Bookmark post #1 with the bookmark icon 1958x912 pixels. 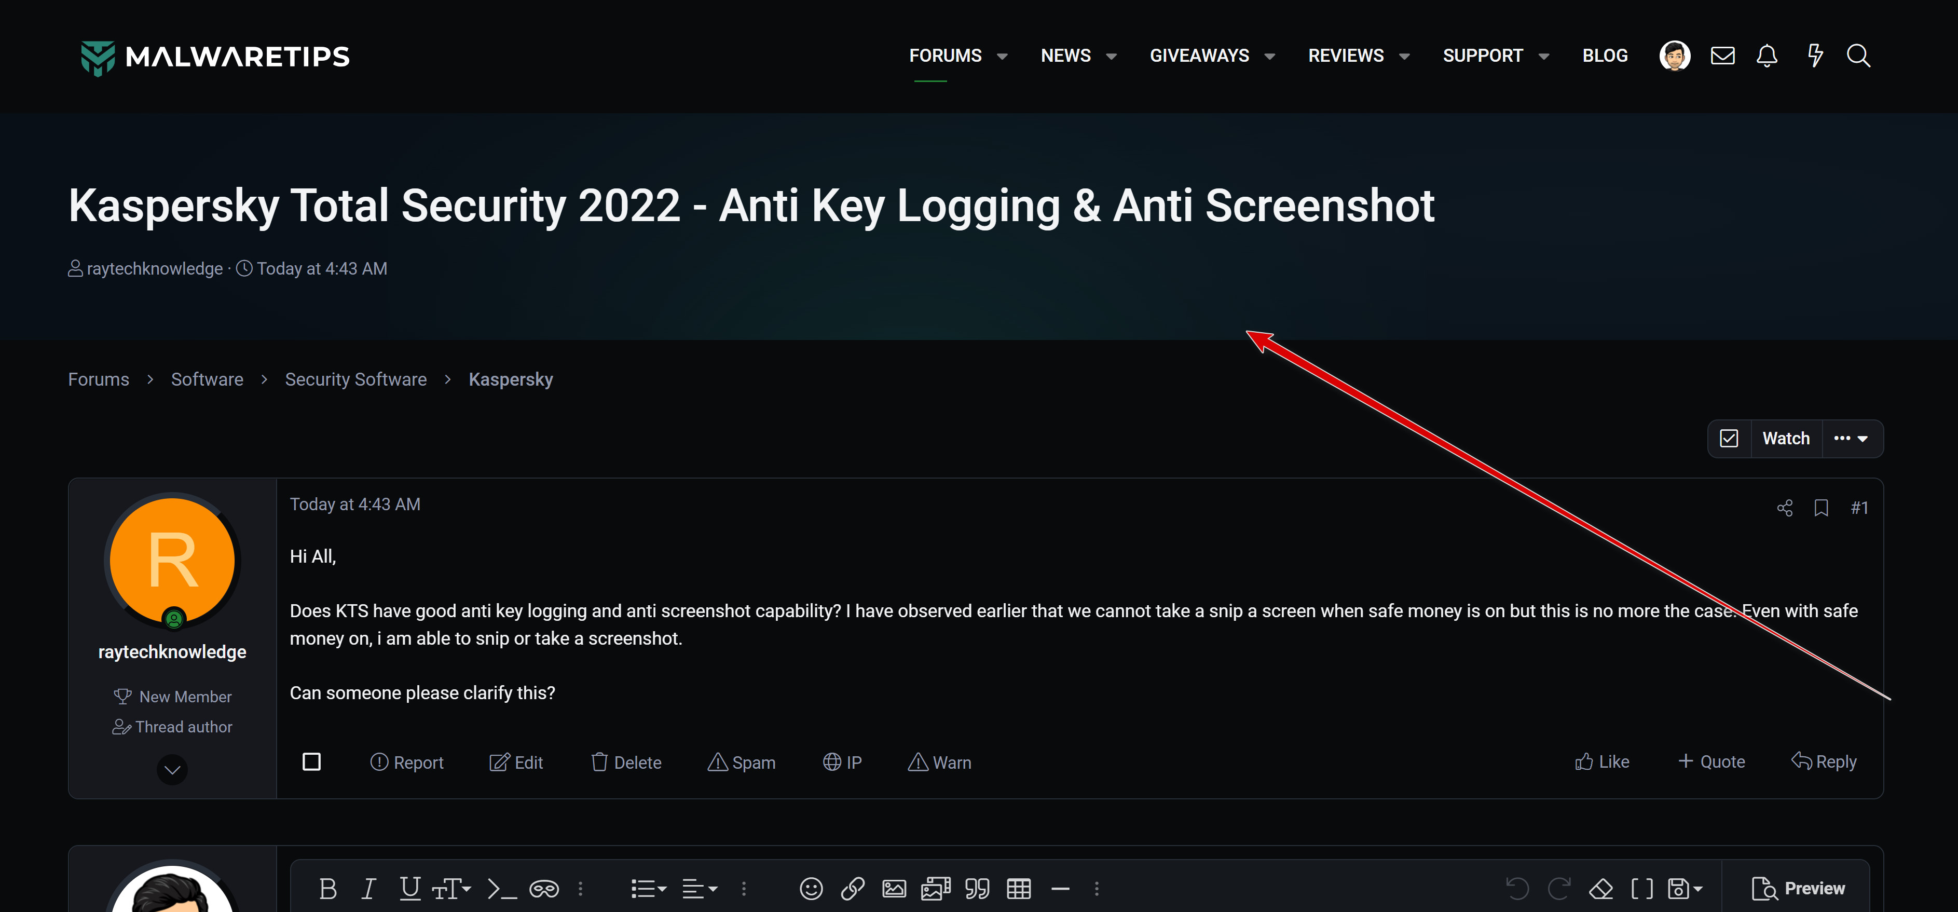[1821, 508]
